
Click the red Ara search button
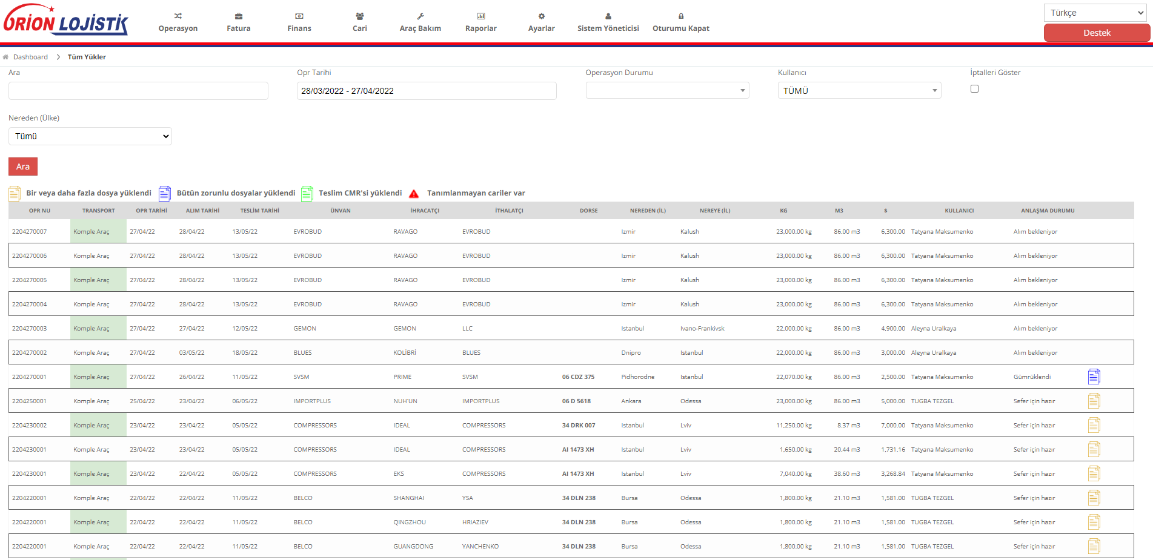tap(23, 166)
